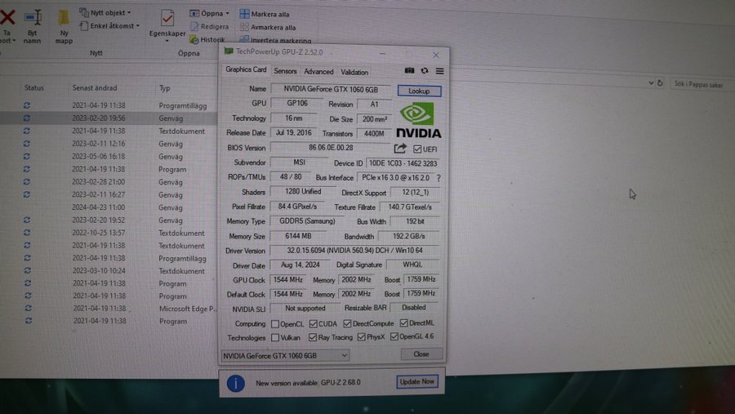This screenshot has height=414, width=735.
Task: Click Byt namn rename icon in Explorer
Action: click(33, 18)
